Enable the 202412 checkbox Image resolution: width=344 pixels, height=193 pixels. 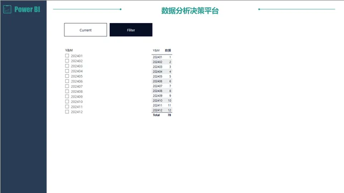(x=67, y=112)
